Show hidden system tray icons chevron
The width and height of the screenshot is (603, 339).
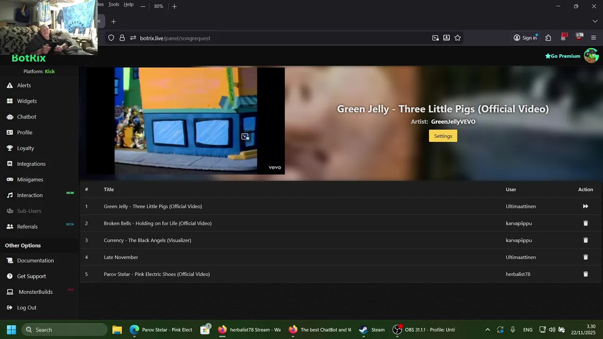[x=488, y=330]
